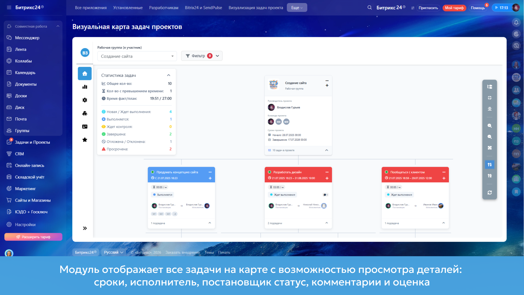Open the bar chart statistics view

tap(85, 87)
